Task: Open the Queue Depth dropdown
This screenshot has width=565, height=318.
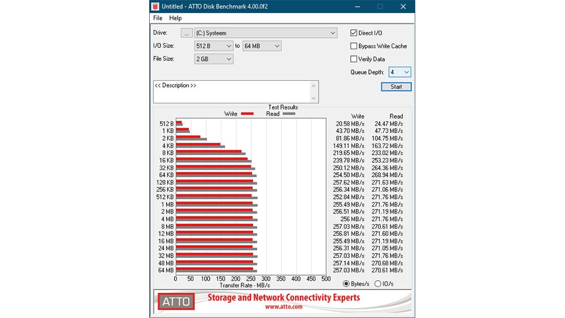Action: [x=399, y=72]
